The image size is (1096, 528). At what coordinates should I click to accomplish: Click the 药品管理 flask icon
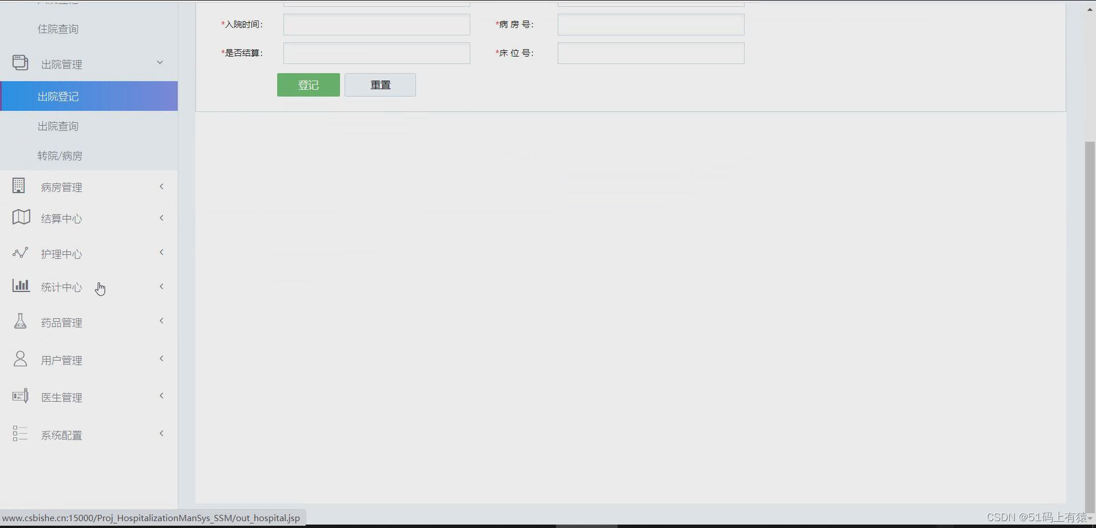pyautogui.click(x=21, y=321)
